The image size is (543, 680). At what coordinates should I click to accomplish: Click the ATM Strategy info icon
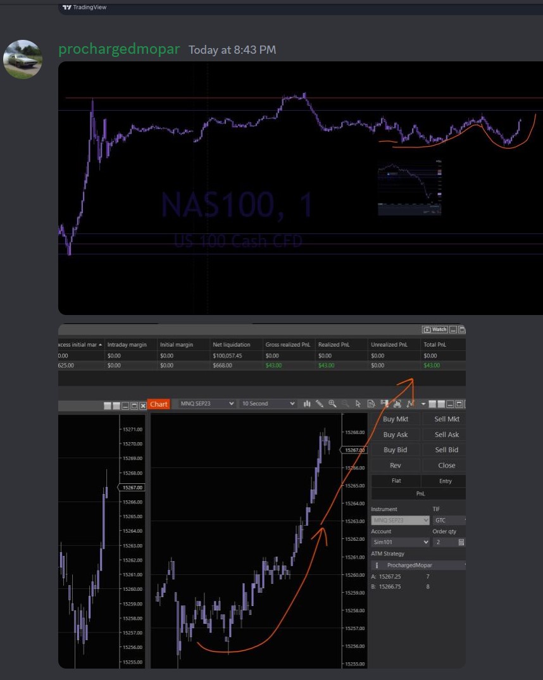[x=377, y=565]
